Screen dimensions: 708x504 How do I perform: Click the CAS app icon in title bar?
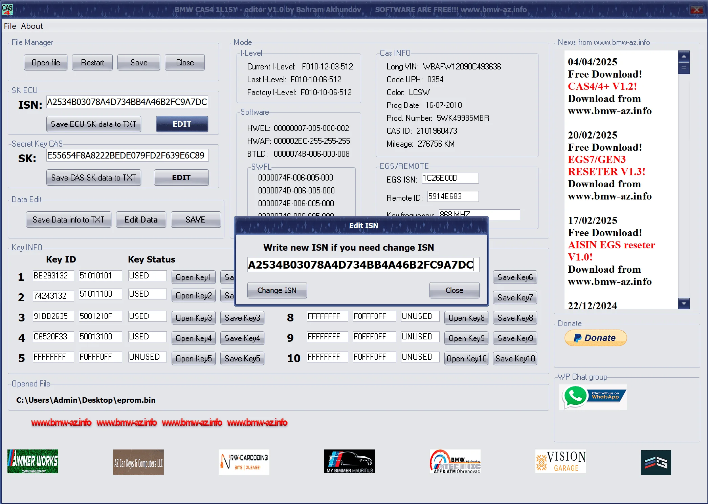click(x=7, y=9)
